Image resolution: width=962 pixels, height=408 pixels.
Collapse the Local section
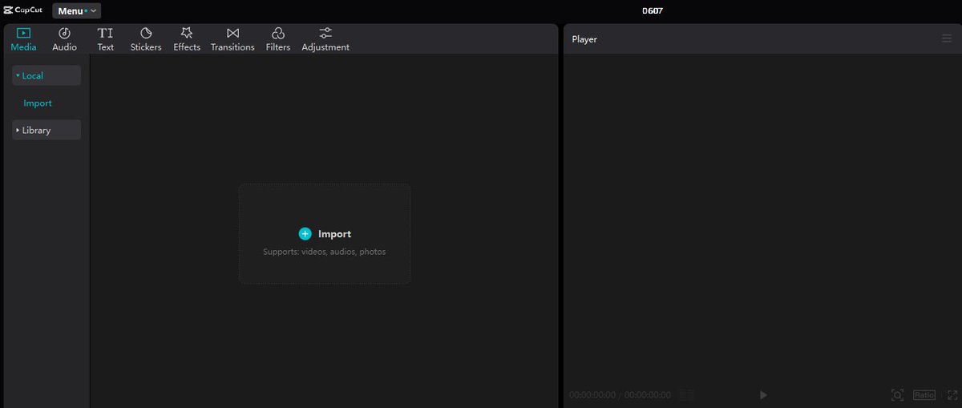click(x=46, y=75)
